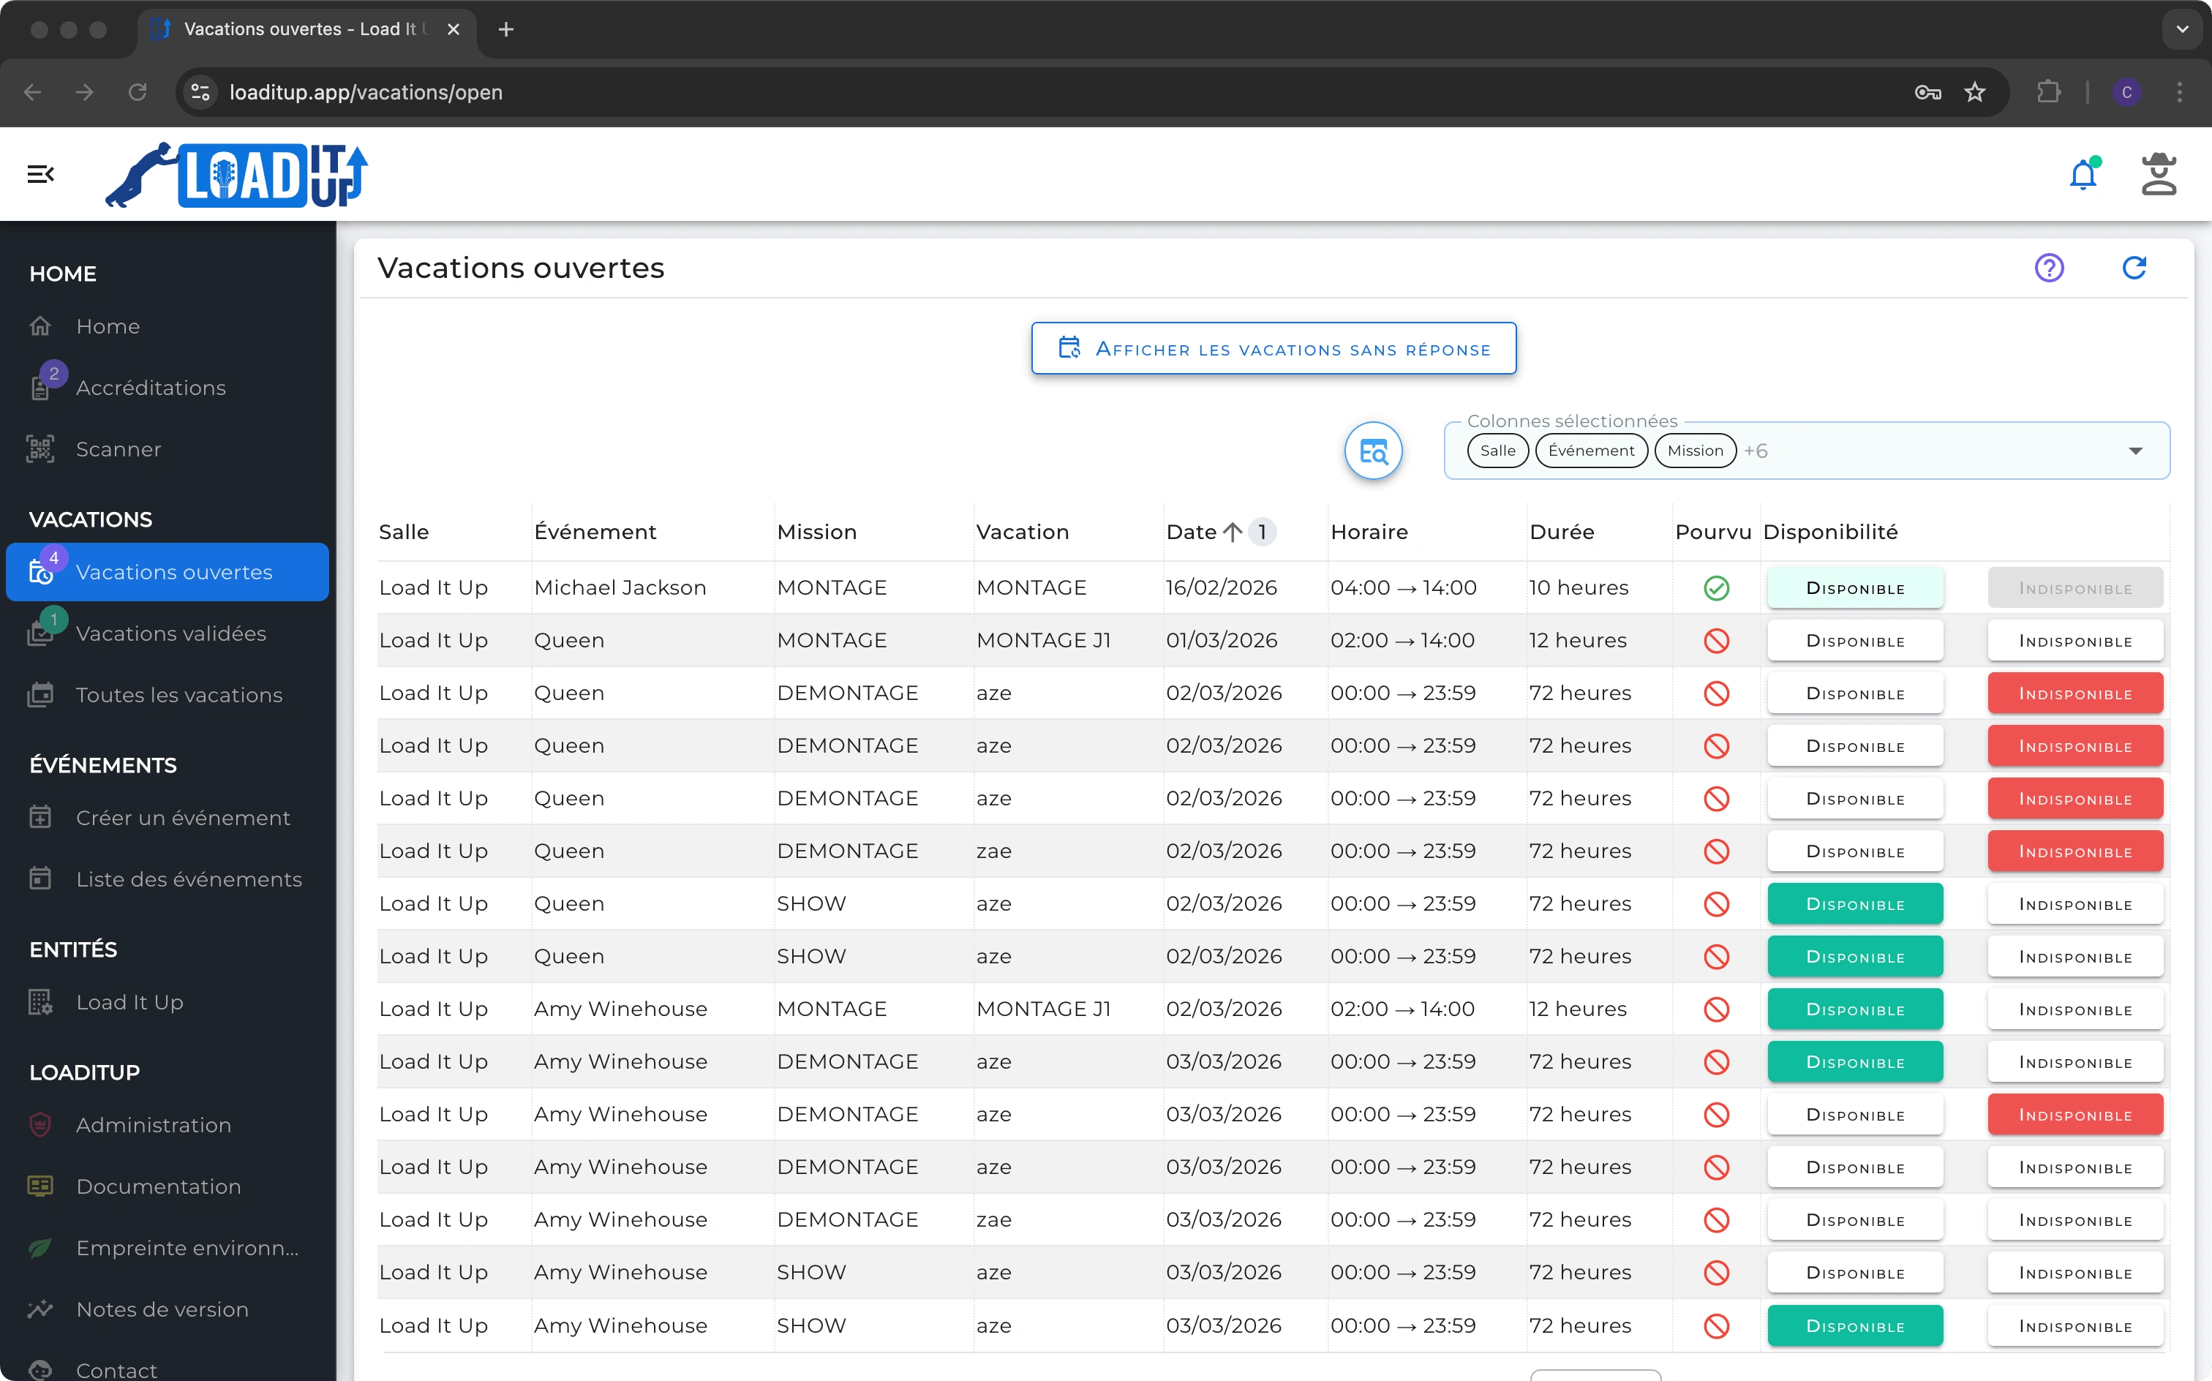Collapse the sidebar with hamburger icon
The width and height of the screenshot is (2212, 1381).
[40, 173]
